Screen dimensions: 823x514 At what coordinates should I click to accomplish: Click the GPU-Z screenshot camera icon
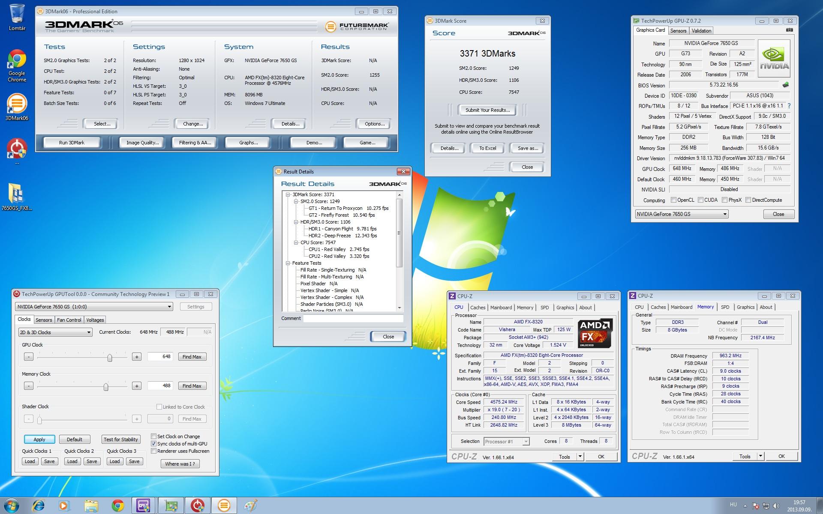pyautogui.click(x=789, y=30)
